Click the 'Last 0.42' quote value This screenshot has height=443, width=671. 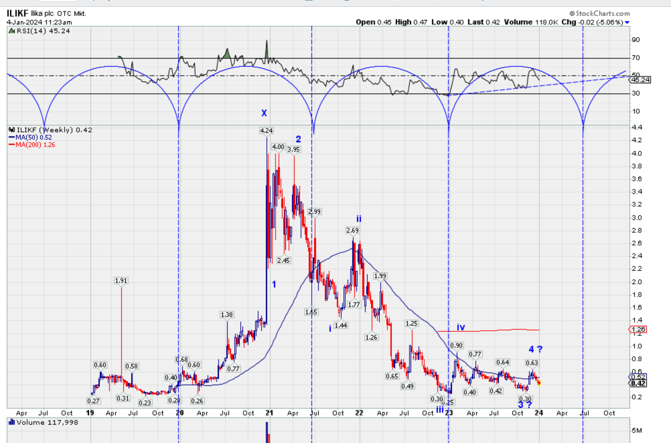tap(484, 22)
